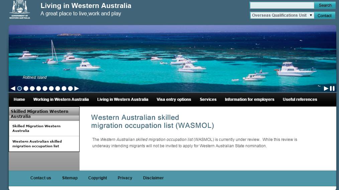Click the Rottnest Island banner image
Viewport: 339px width, 190px height.
172,58
